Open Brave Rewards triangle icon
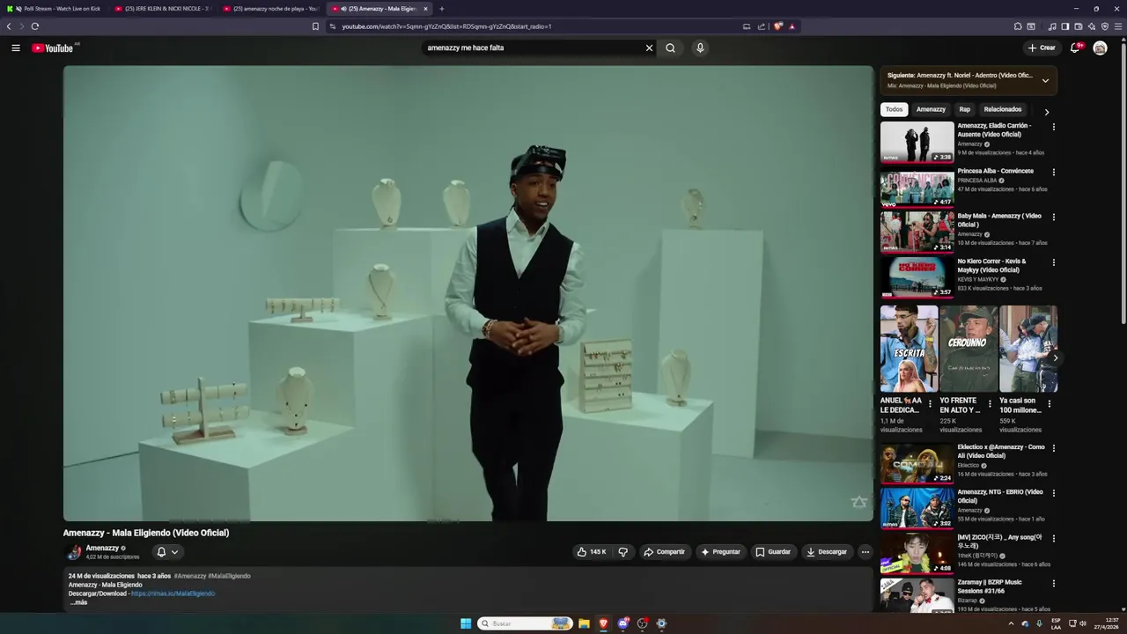 pos(792,26)
